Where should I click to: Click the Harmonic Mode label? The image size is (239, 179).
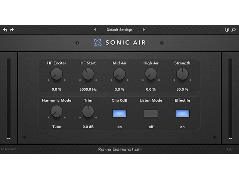coord(56,100)
